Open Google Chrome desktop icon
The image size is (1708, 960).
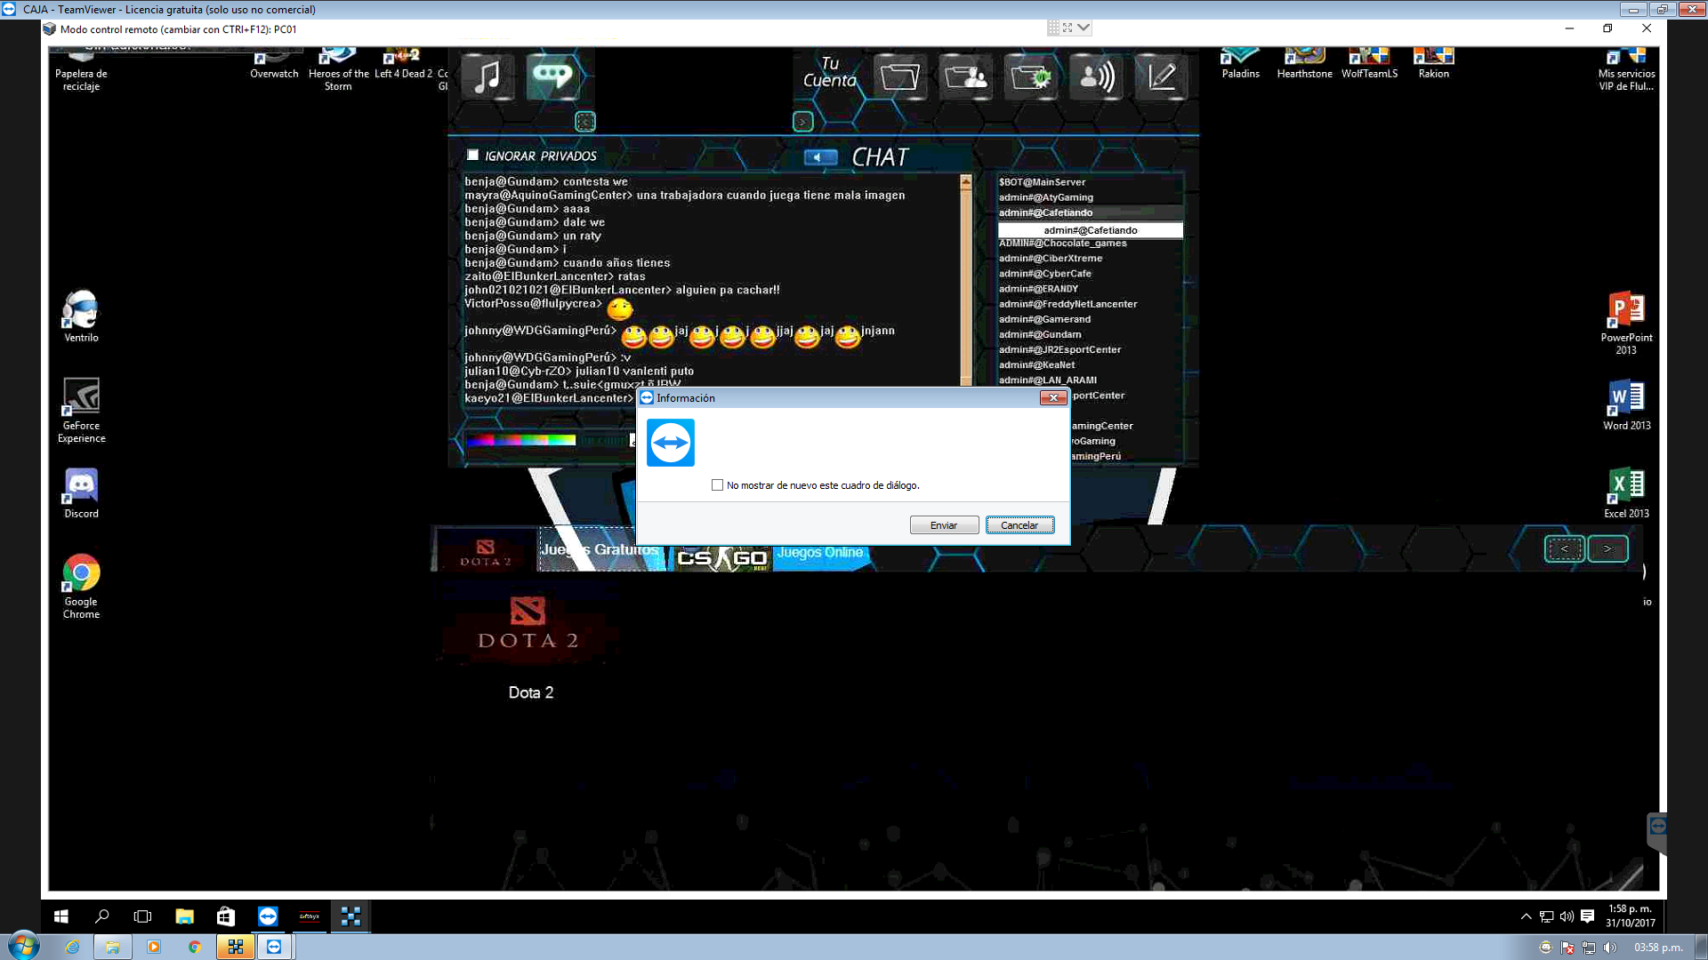(x=81, y=587)
